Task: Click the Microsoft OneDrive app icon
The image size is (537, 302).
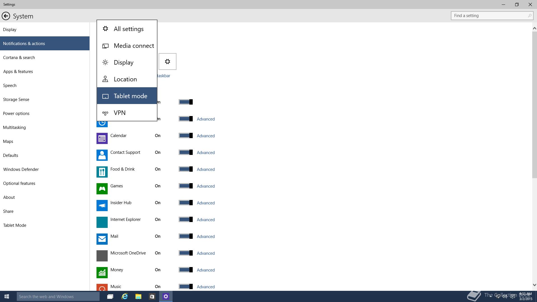Action: point(102,256)
